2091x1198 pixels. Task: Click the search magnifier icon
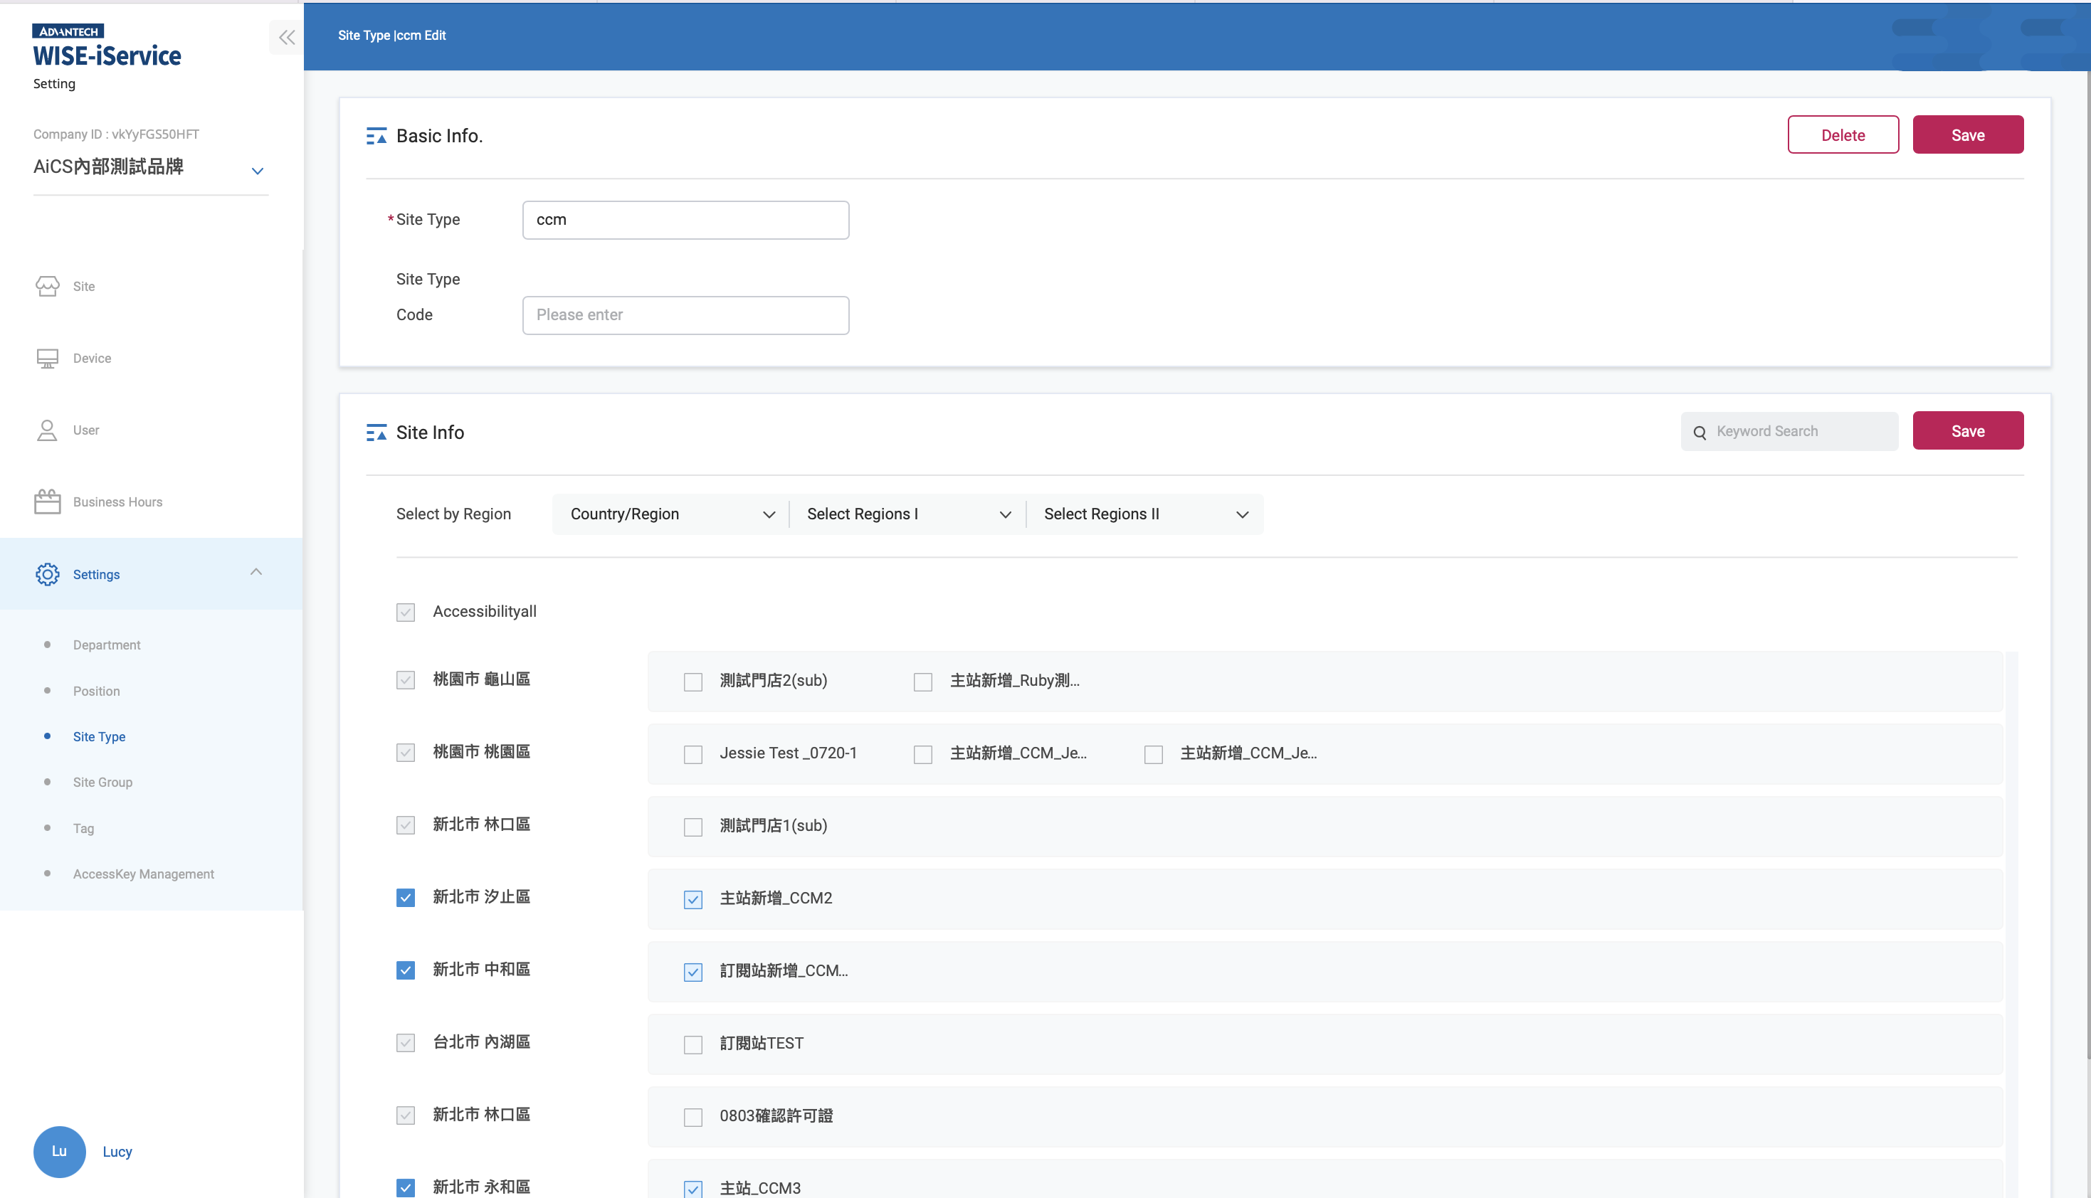(x=1701, y=431)
